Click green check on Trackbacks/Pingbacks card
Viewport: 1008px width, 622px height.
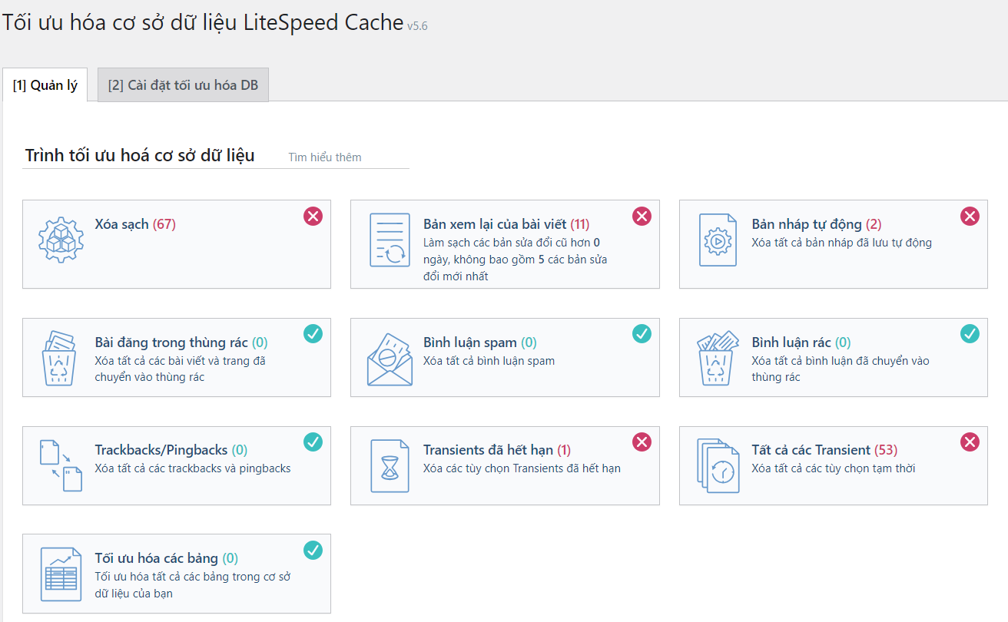313,442
